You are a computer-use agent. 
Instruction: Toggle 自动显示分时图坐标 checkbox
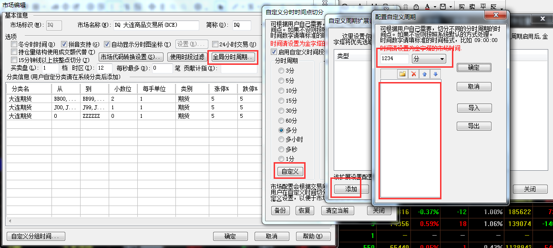tap(107, 44)
